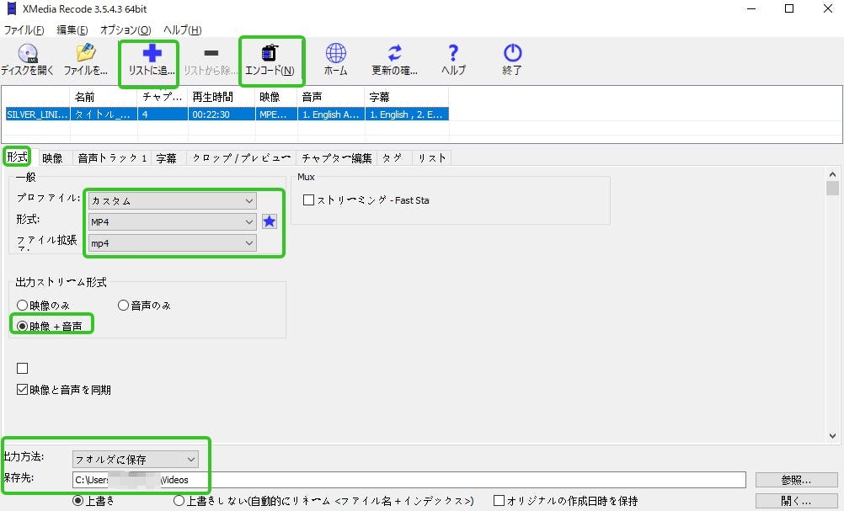The height and width of the screenshot is (511, 844).
Task: Switch to the 形式 tab
Action: (17, 157)
